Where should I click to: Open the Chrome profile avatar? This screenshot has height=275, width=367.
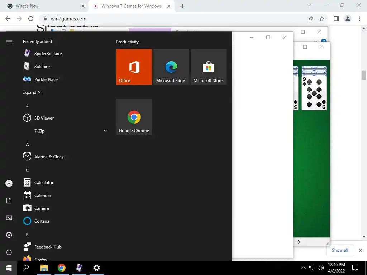click(x=348, y=19)
